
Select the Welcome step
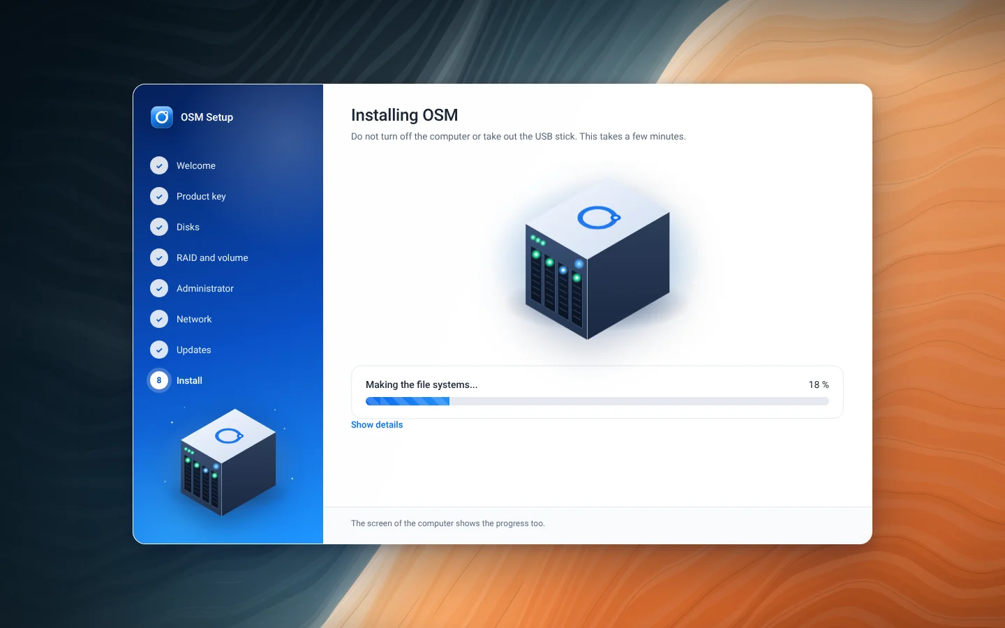(196, 165)
